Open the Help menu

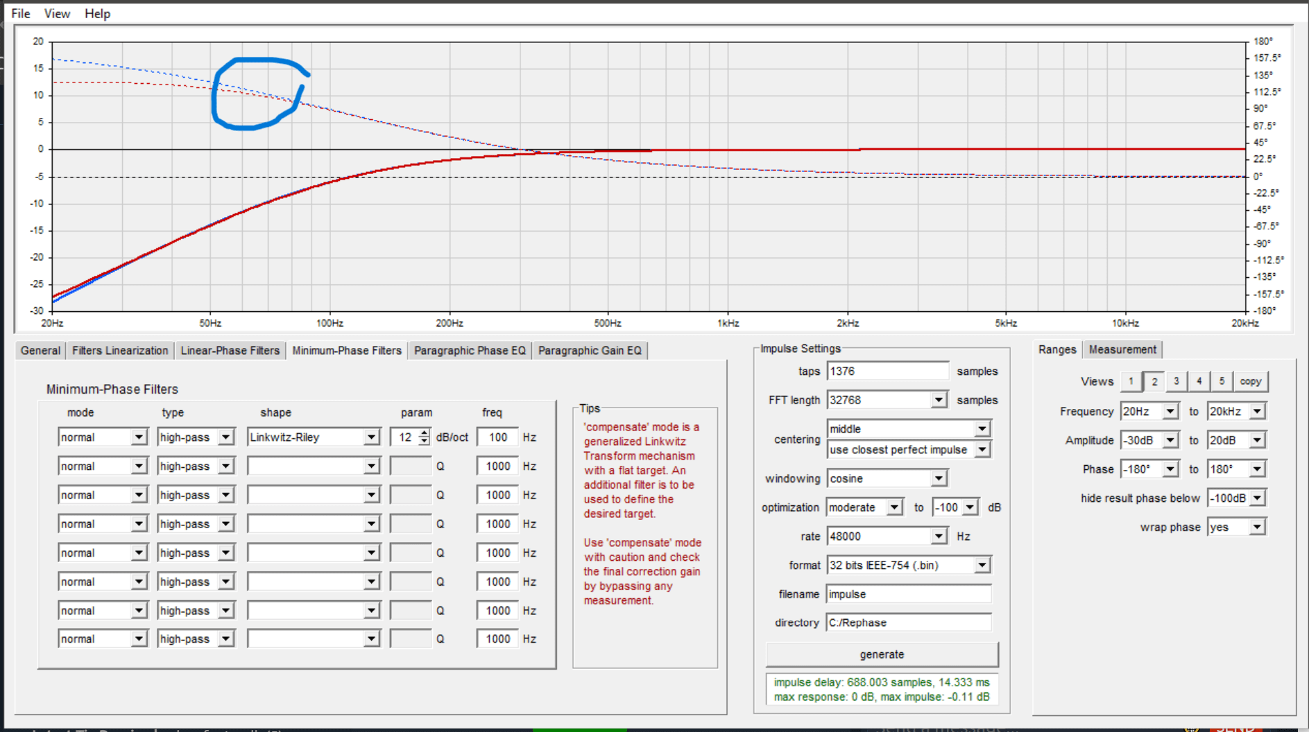click(x=97, y=13)
